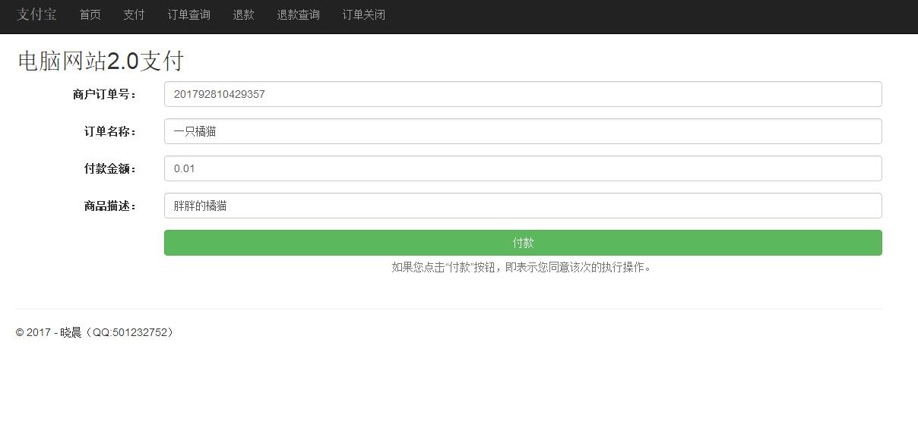Screen dimensions: 918x421
Task: Open the 订单关闭 nav item
Action: 363,14
